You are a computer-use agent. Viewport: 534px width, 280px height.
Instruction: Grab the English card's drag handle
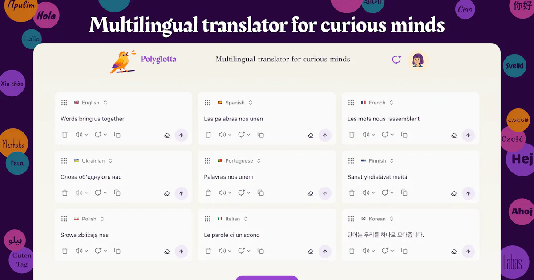(x=64, y=103)
